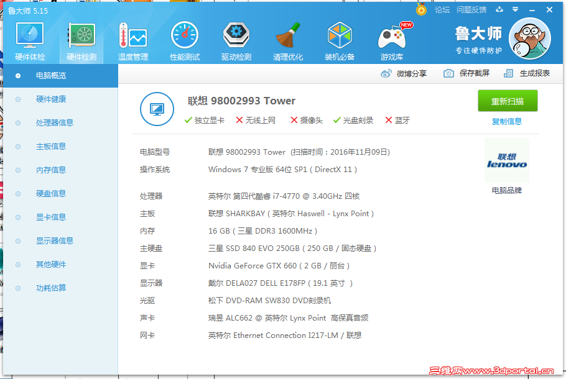566x379 pixels.
Task: Click the 摄像头 cross status
Action: [307, 121]
